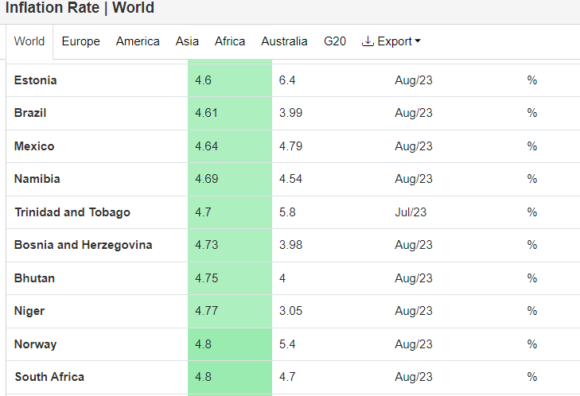The width and height of the screenshot is (580, 396).
Task: Open the Estonia country link
Action: coord(36,80)
